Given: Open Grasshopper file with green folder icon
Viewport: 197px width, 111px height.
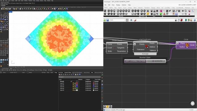Looking at the screenshot, I should [x=105, y=20].
